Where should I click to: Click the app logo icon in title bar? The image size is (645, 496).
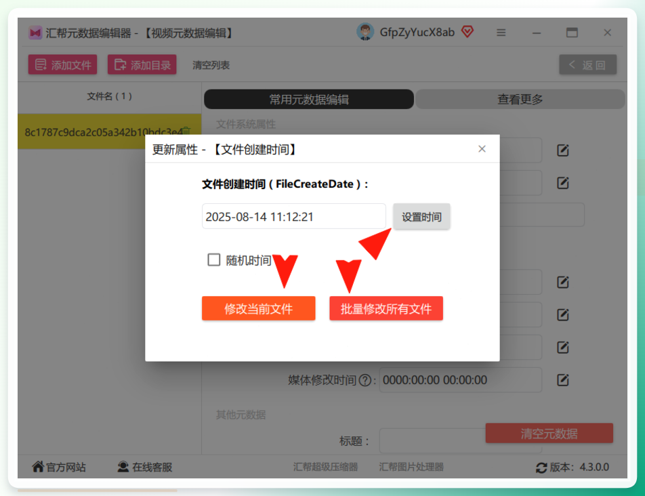35,33
